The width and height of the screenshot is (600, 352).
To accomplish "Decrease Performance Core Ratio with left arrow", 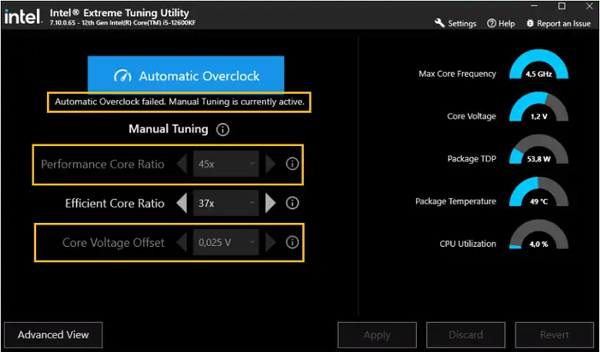I will [x=182, y=164].
